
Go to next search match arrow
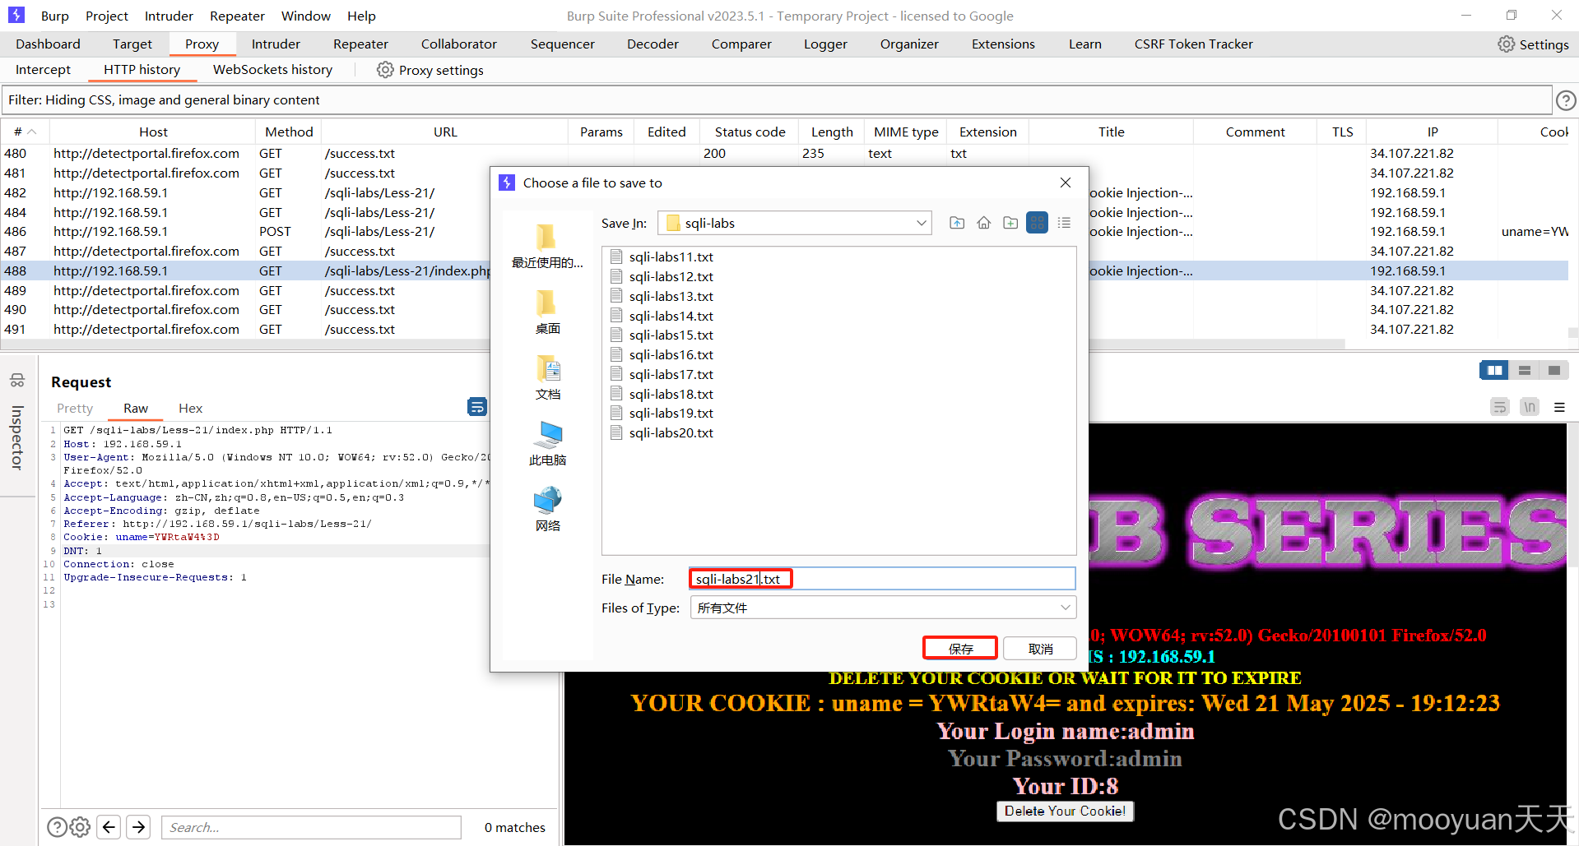138,827
